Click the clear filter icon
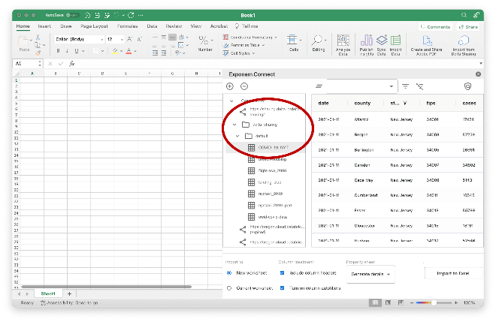This screenshot has height=322, width=496. [x=419, y=86]
